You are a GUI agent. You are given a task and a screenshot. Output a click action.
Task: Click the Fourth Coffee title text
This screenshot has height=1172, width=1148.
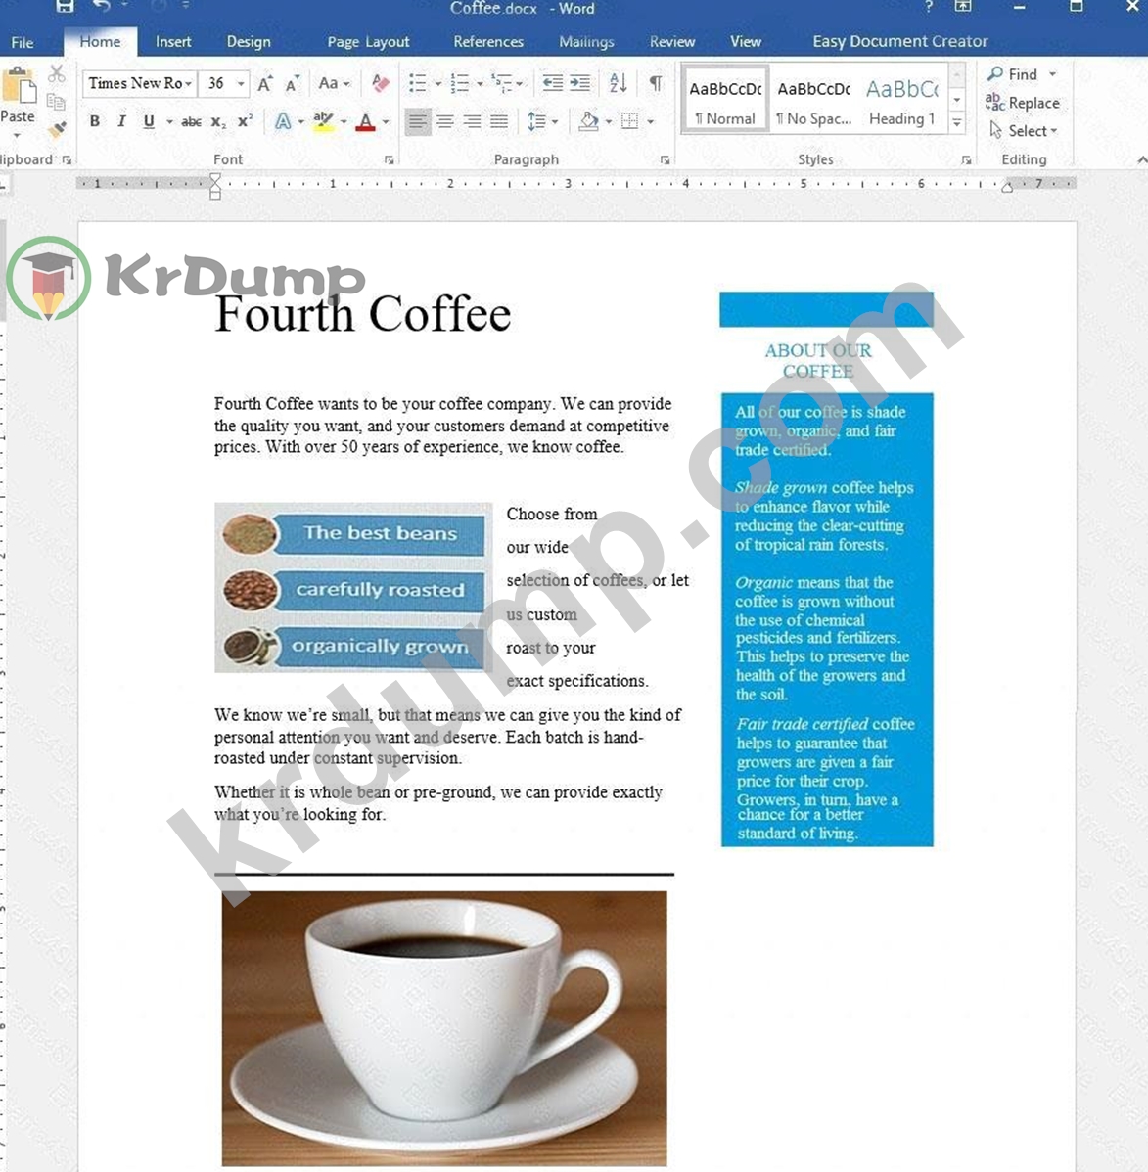coord(363,314)
